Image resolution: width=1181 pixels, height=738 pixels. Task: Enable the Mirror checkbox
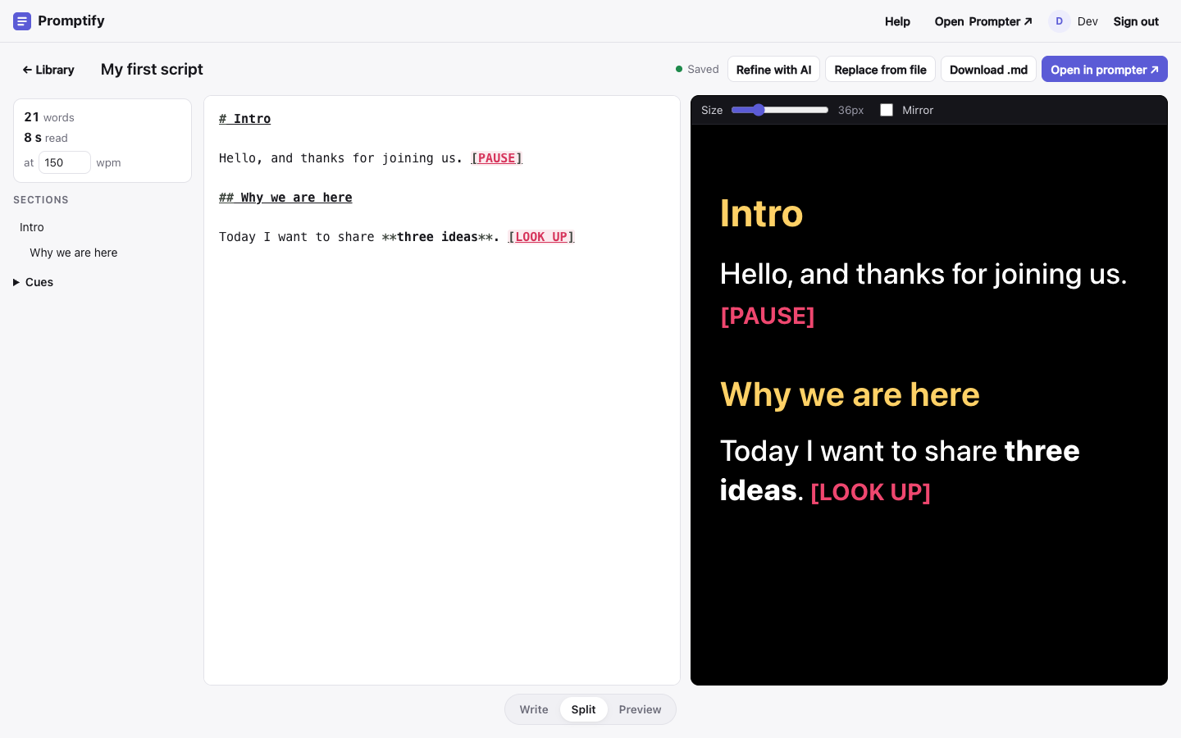point(887,110)
